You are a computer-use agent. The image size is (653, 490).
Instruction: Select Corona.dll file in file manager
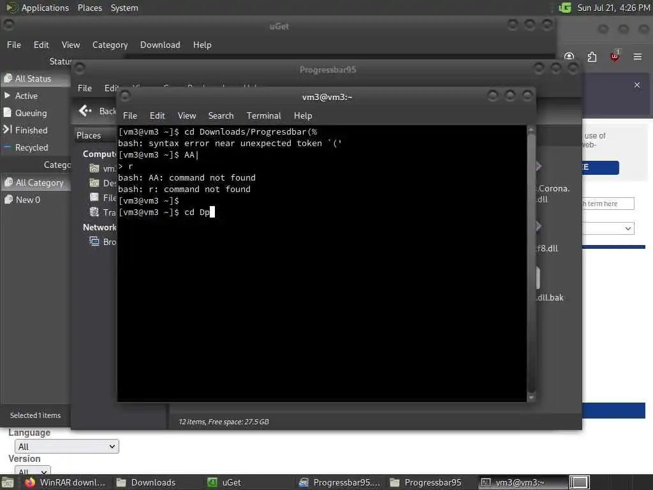pos(554,194)
